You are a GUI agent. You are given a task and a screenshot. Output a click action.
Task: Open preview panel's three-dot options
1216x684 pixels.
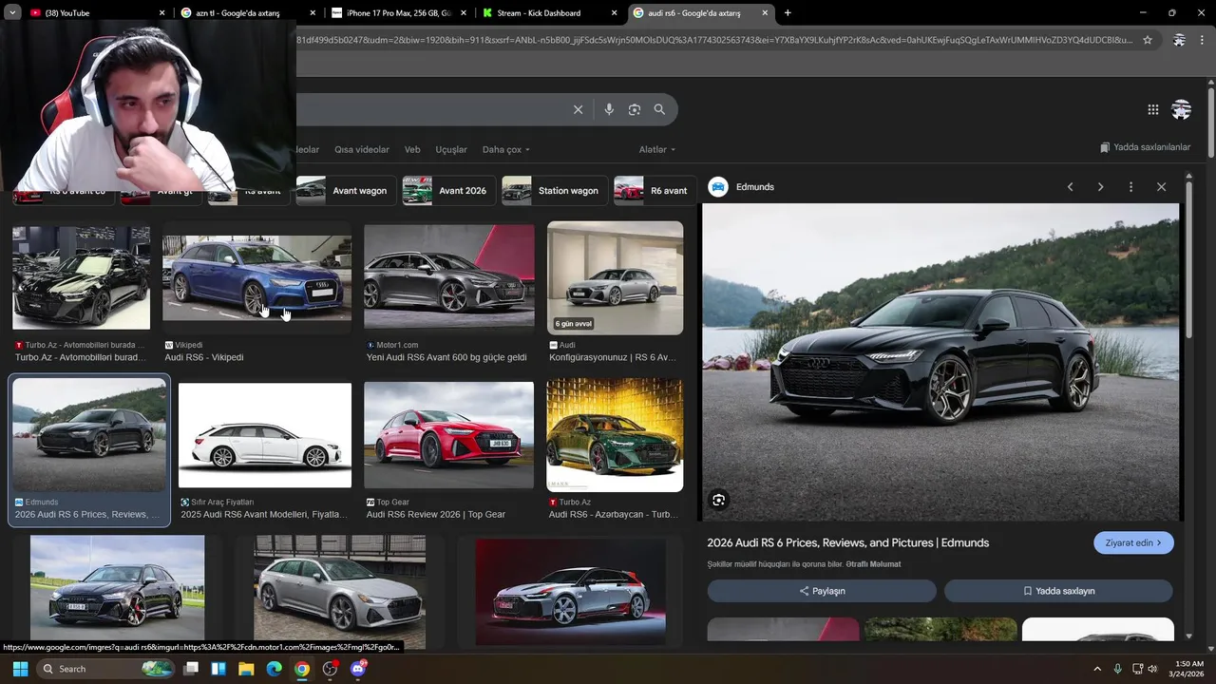pos(1130,187)
